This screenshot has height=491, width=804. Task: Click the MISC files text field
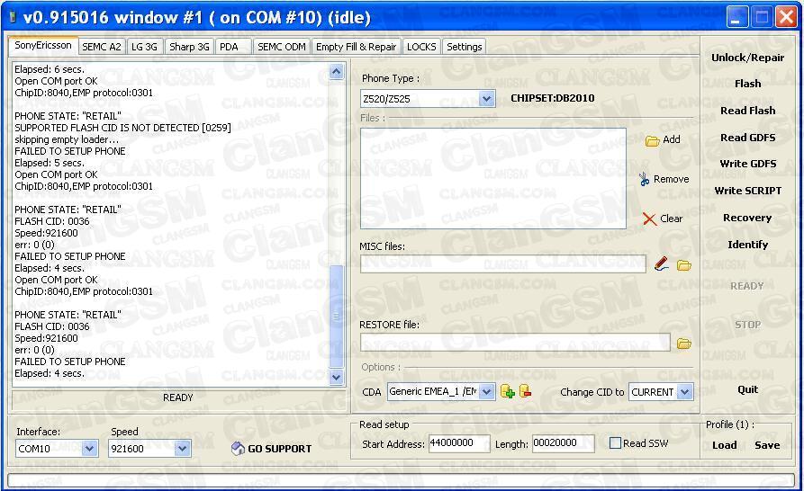503,263
